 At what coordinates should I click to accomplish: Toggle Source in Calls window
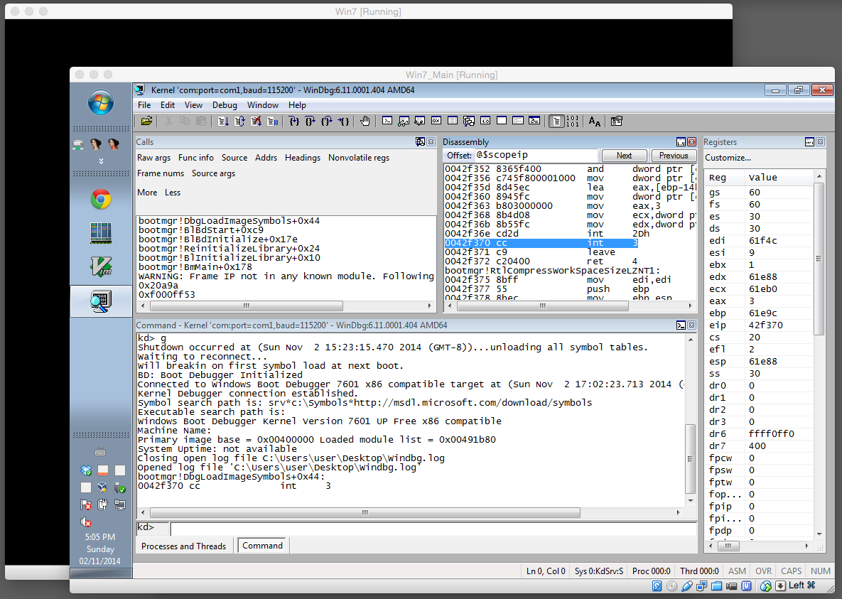[234, 158]
